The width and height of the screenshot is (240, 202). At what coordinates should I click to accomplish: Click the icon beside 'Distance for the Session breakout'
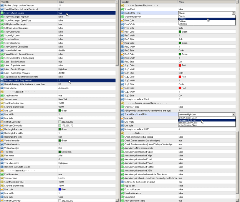122,182
